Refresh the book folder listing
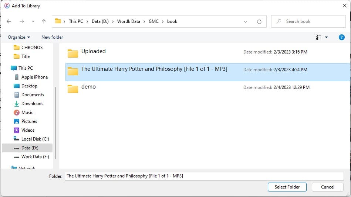The height and width of the screenshot is (197, 351). (x=259, y=22)
